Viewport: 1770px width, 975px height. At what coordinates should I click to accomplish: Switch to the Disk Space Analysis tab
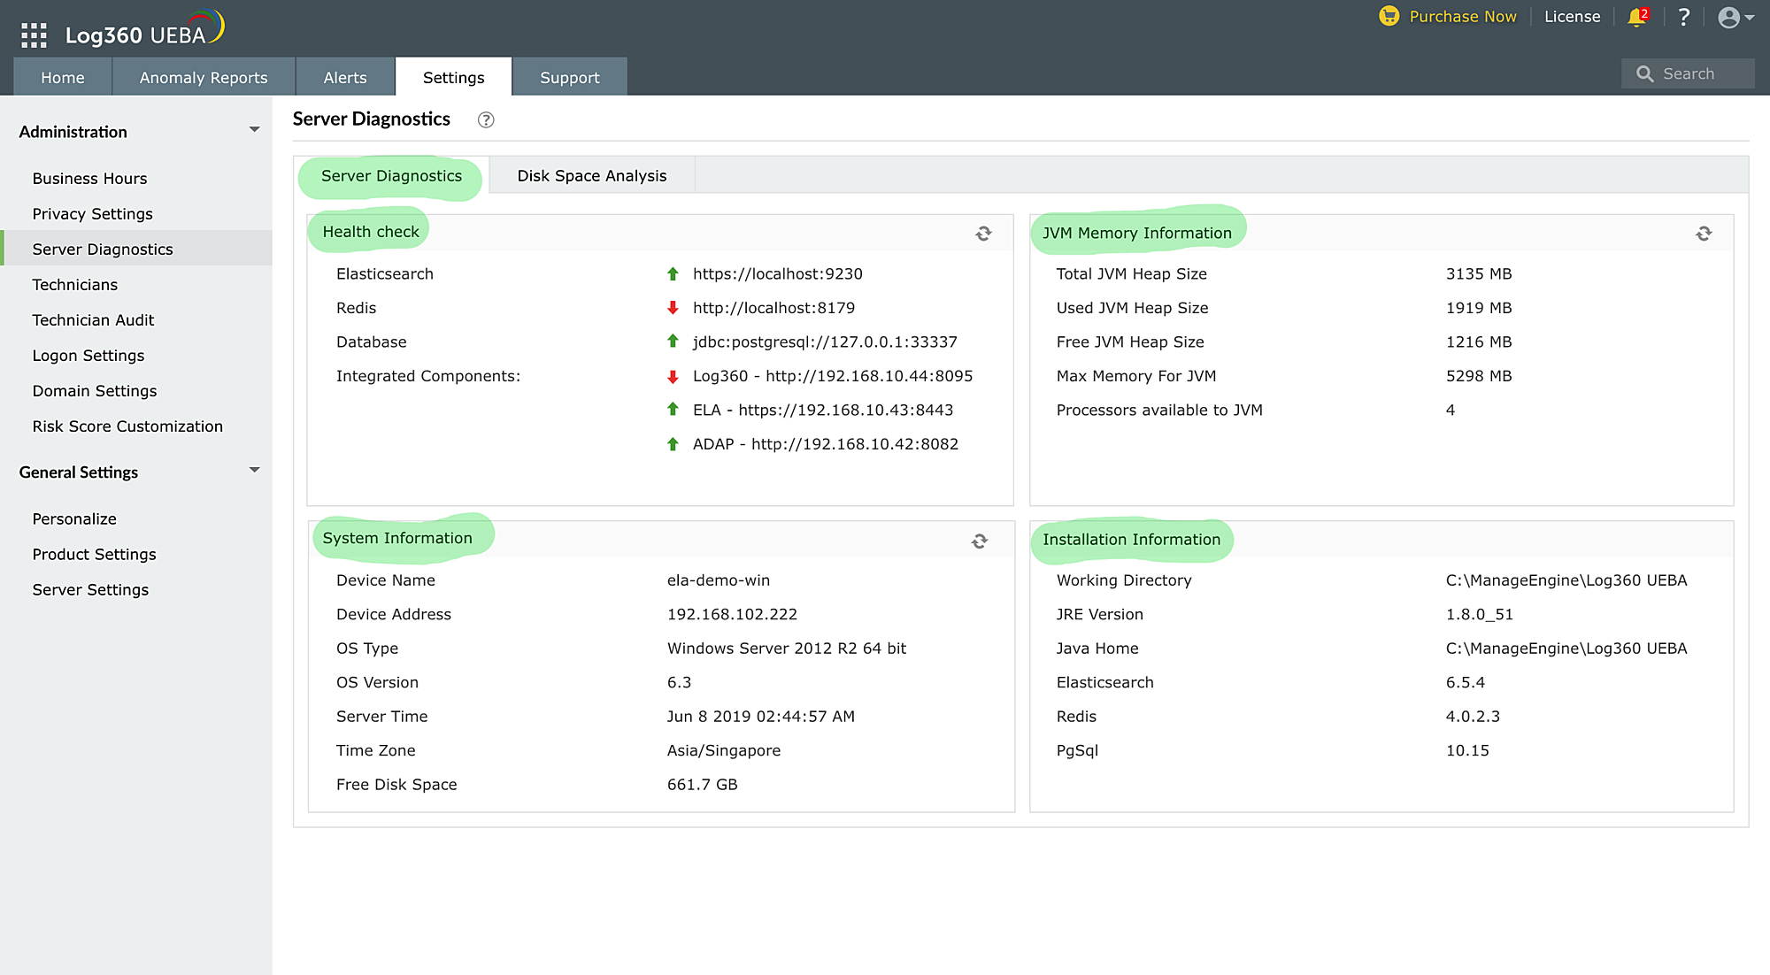590,175
